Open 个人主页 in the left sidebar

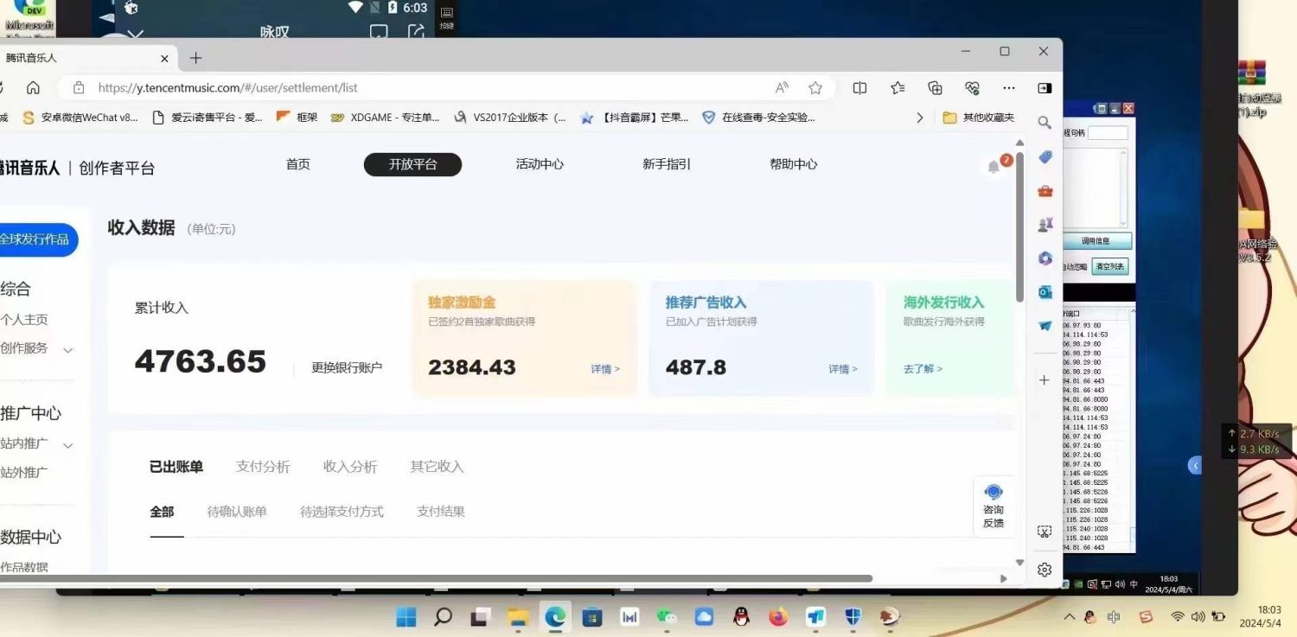(24, 320)
